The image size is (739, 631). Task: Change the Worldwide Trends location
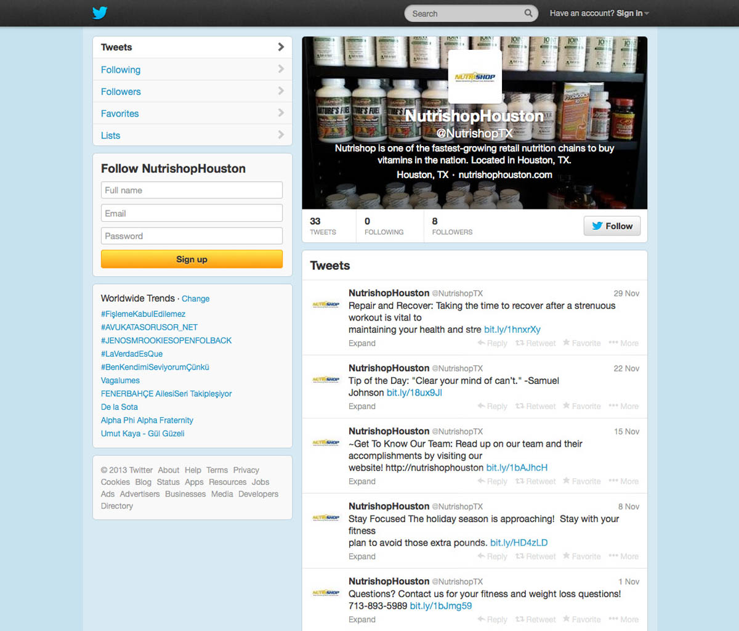[195, 299]
